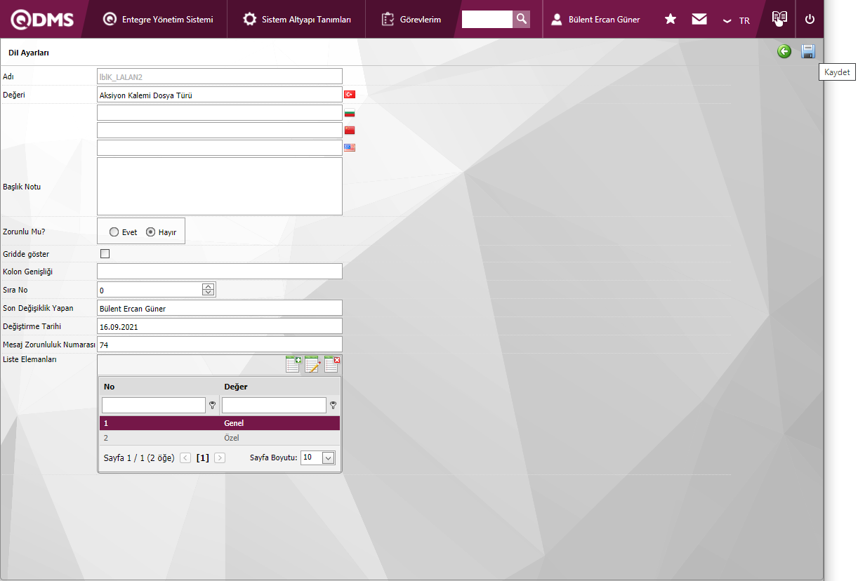
Task: Open messages envelope icon
Action: click(699, 20)
